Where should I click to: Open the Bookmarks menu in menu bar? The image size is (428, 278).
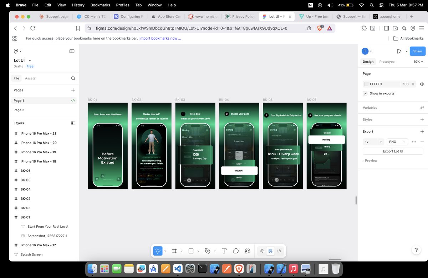[x=101, y=5]
